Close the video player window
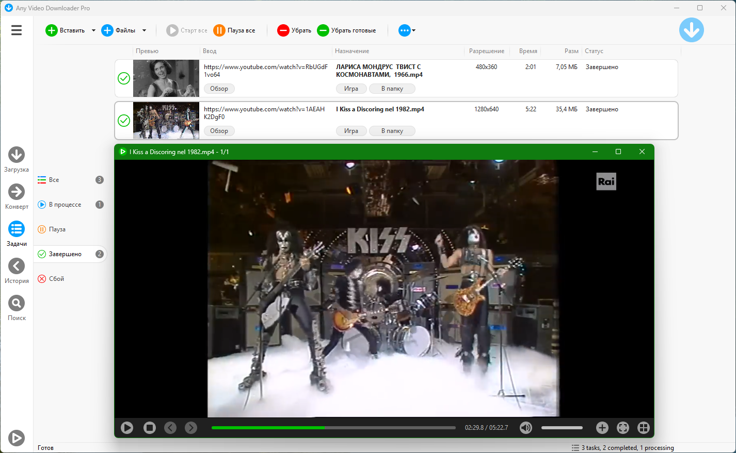736x453 pixels. [x=642, y=152]
